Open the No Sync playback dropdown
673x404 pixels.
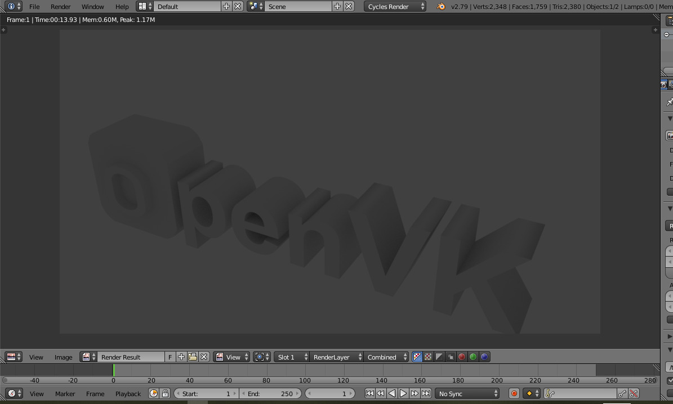[468, 393]
